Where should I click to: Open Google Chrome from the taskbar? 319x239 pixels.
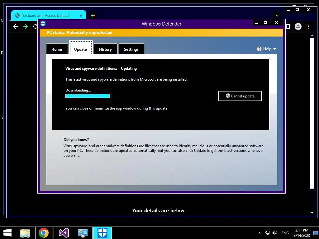pyautogui.click(x=44, y=233)
